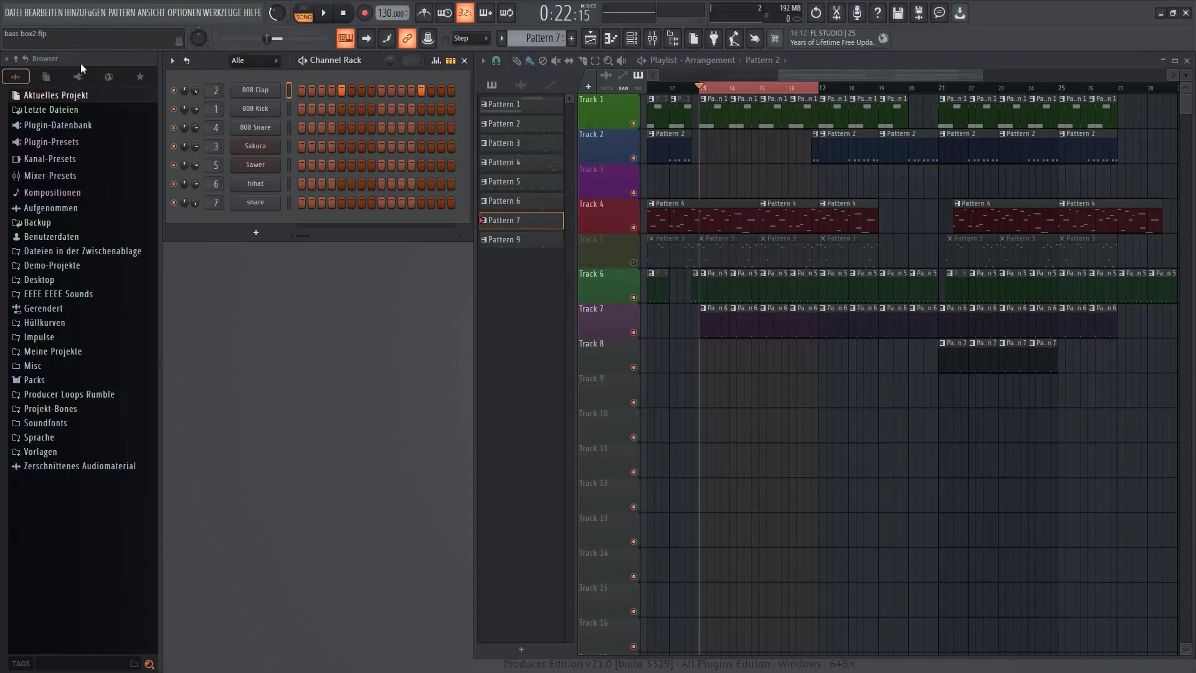Toggle green indicator on 808 Clap channel
This screenshot has height=673, width=1196.
point(173,90)
